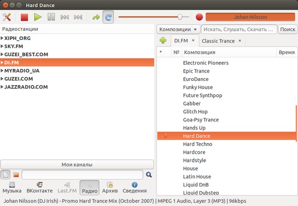This screenshot has width=298, height=206.
Task: Select the playing Hard Dance channel row
Action: coord(227,136)
